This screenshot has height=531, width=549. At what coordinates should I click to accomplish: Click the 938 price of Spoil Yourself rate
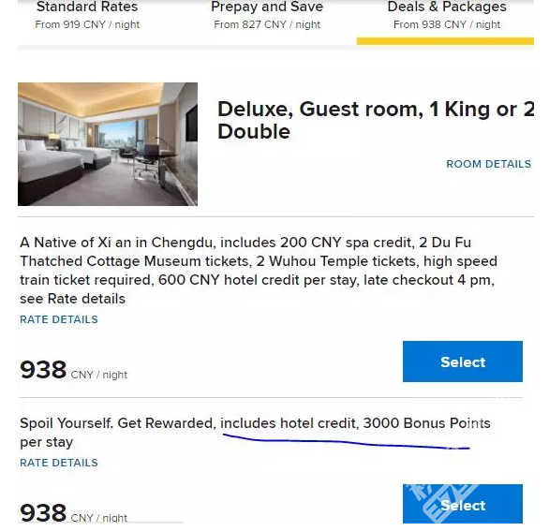[43, 512]
